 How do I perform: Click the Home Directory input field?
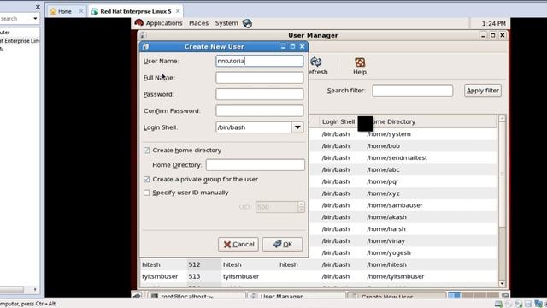(255, 165)
